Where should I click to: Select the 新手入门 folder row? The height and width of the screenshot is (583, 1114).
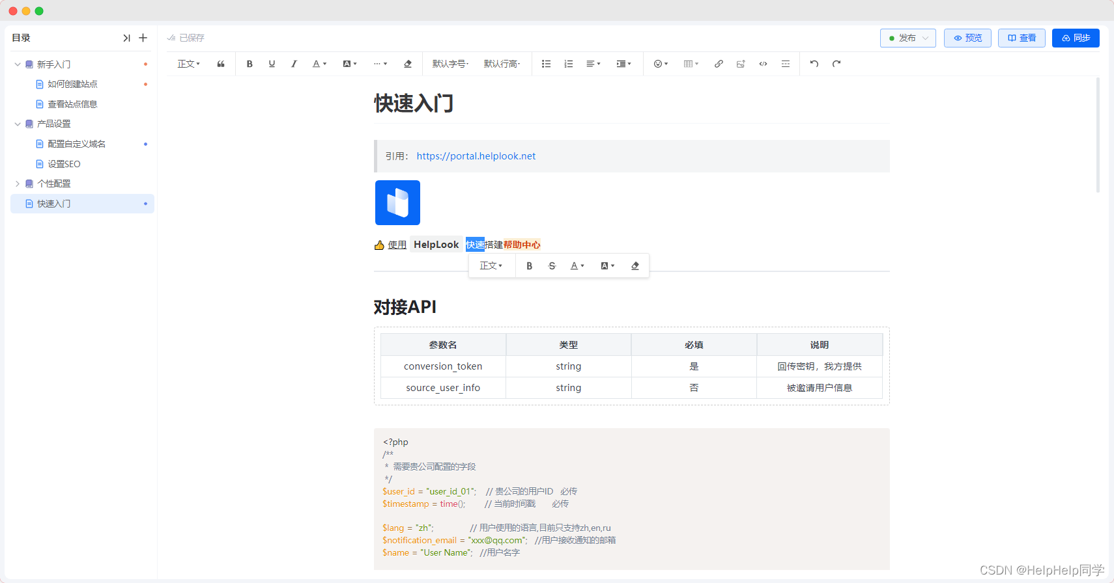pos(83,64)
